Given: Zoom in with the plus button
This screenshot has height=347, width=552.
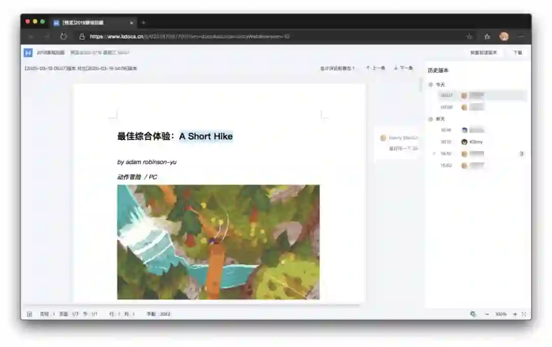Looking at the screenshot, I should tap(515, 314).
